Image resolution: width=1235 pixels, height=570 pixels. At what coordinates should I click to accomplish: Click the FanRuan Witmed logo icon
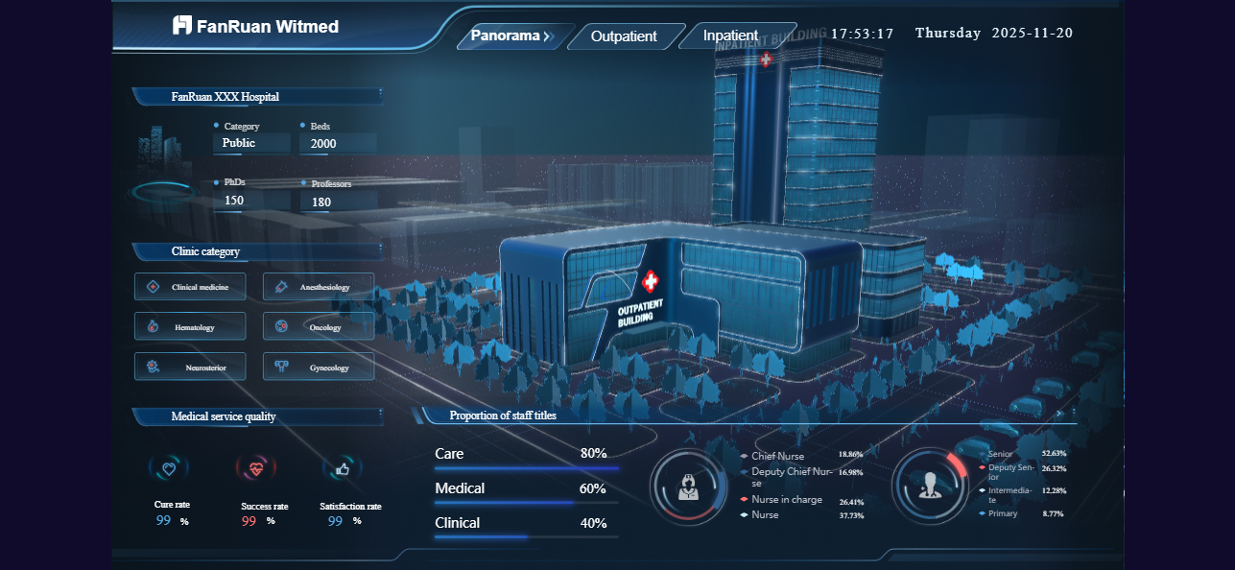pos(182,26)
